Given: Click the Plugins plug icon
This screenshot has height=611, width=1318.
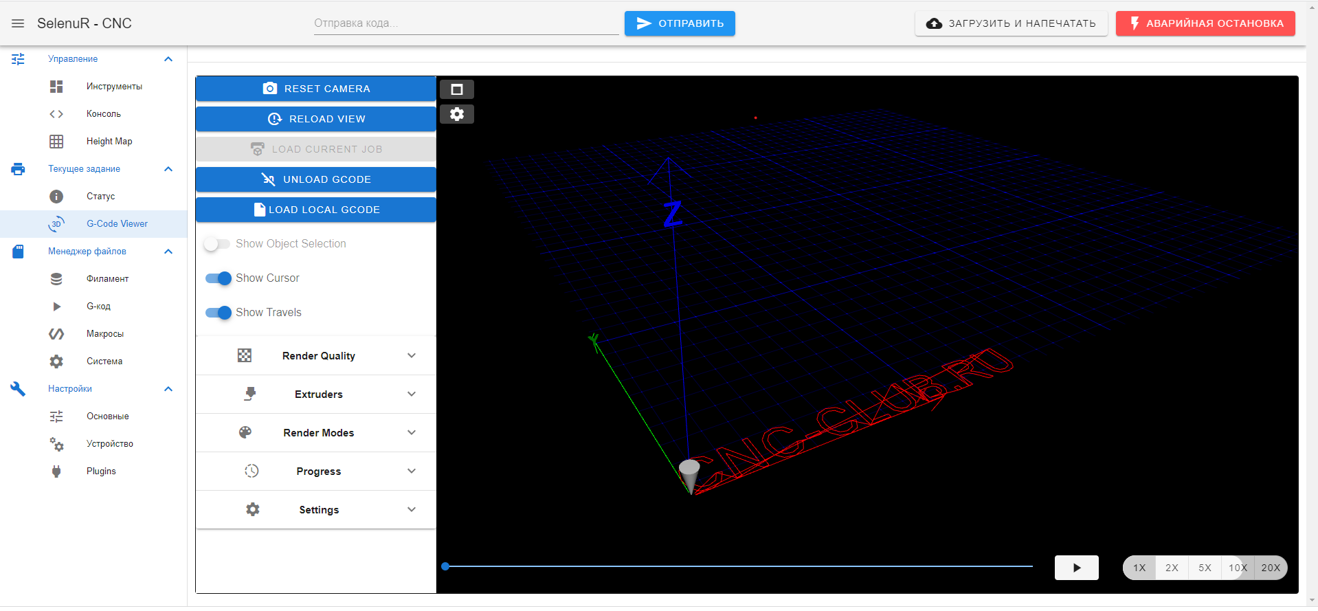Looking at the screenshot, I should coord(56,471).
